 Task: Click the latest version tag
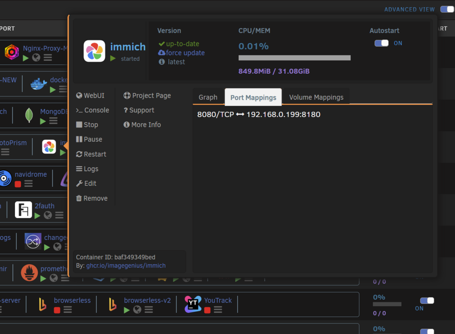tap(176, 62)
